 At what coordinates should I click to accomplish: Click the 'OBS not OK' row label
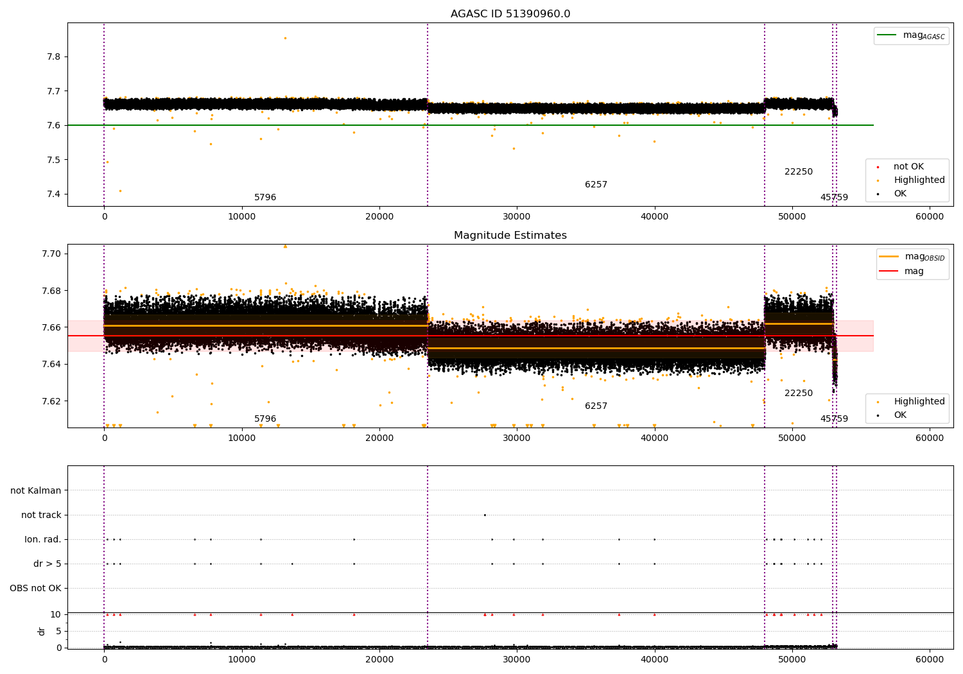(36, 588)
